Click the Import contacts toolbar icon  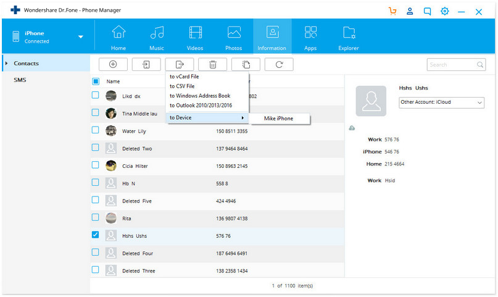(x=146, y=64)
